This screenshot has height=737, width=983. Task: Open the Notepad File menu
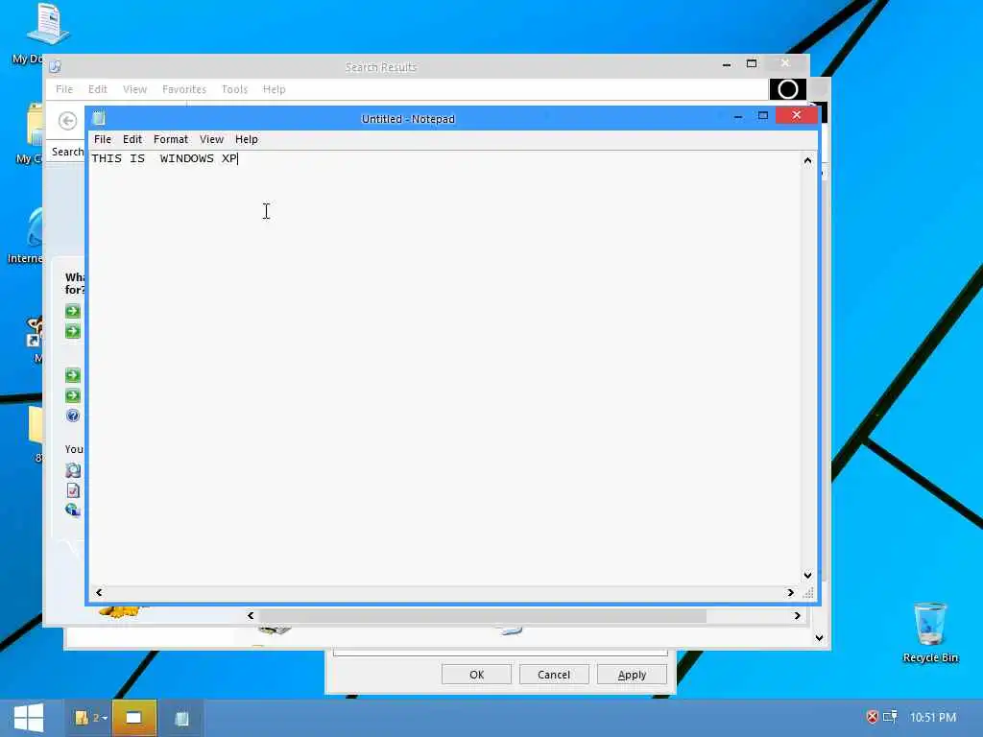click(x=102, y=139)
